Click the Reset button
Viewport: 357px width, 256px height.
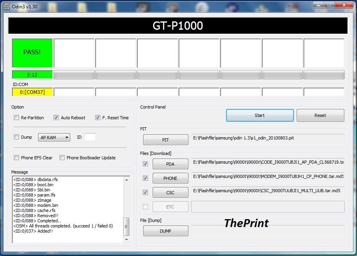coord(321,115)
